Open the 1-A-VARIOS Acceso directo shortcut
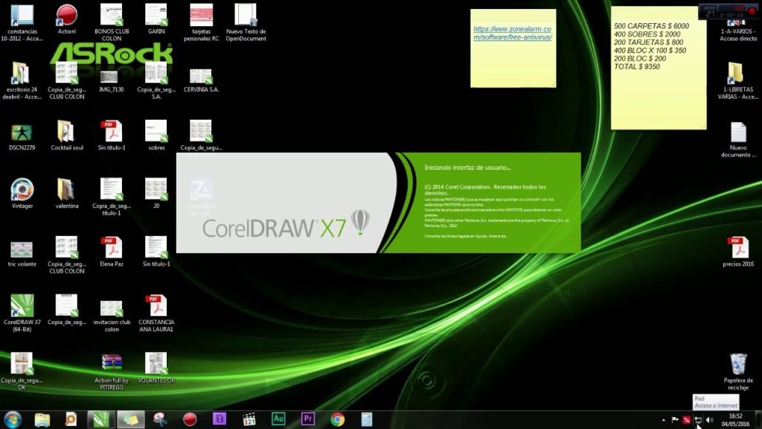Viewport: 762px width, 429px height. point(738,30)
